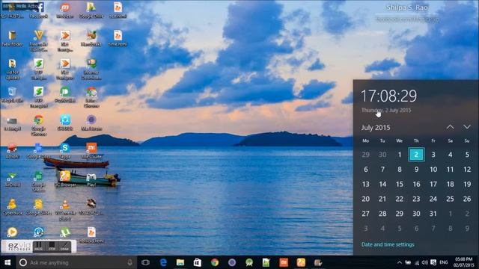
Task: Launch VLC media player from the desktop
Action: click(65, 209)
